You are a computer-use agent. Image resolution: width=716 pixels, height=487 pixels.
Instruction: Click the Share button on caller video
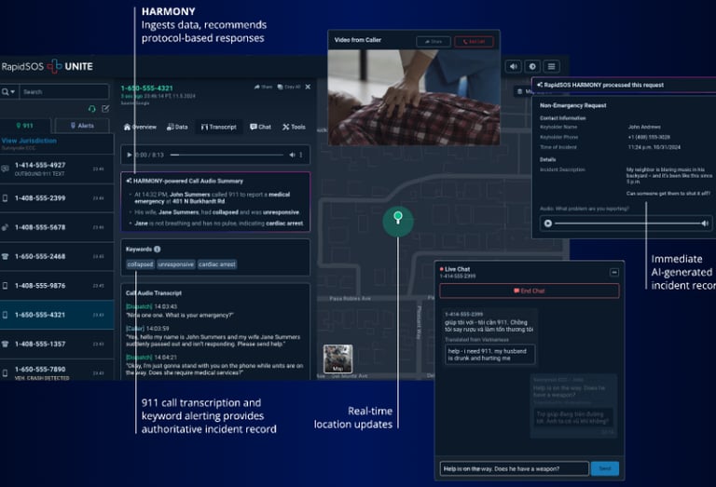pyautogui.click(x=434, y=42)
